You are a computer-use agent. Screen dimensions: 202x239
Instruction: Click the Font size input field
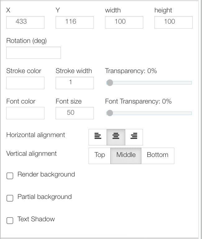pyautogui.click(x=75, y=113)
